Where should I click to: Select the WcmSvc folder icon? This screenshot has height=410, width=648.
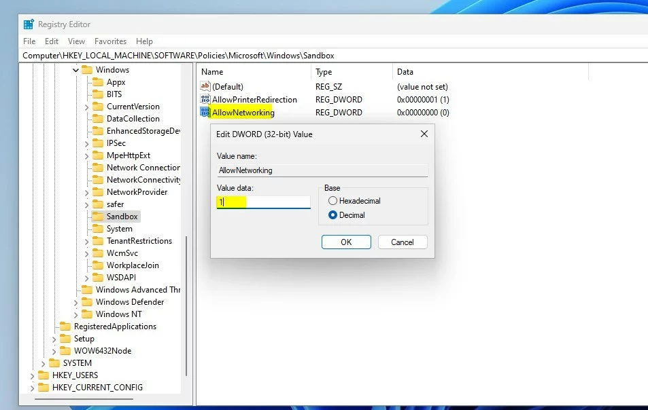coord(98,253)
